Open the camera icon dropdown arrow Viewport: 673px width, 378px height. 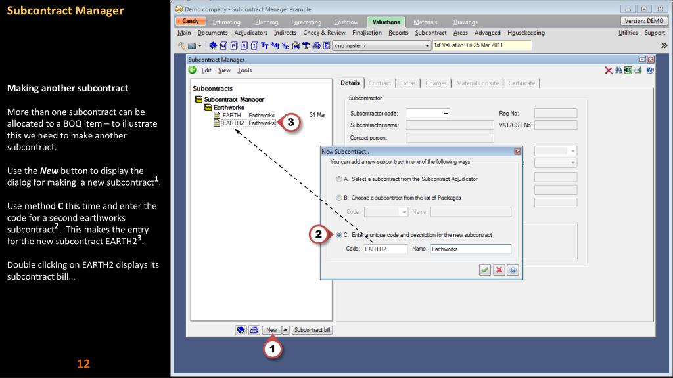(200, 45)
